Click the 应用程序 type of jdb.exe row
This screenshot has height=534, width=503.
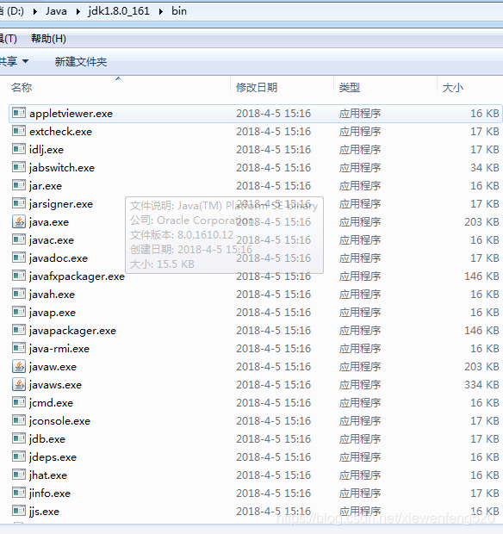coord(360,439)
